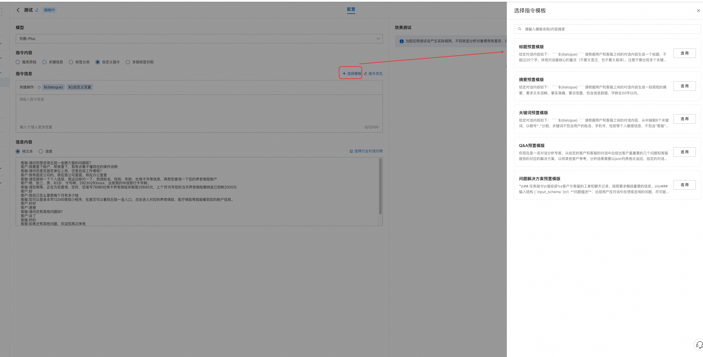Select 纯文本 as information content type
Viewport: 703px width, 357px height.
coord(18,151)
